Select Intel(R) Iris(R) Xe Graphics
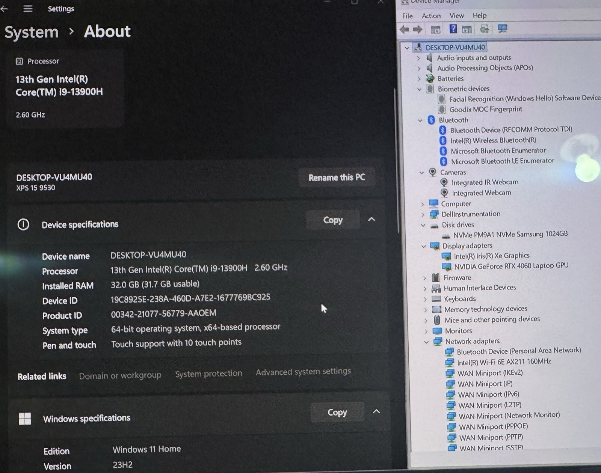 click(x=491, y=256)
